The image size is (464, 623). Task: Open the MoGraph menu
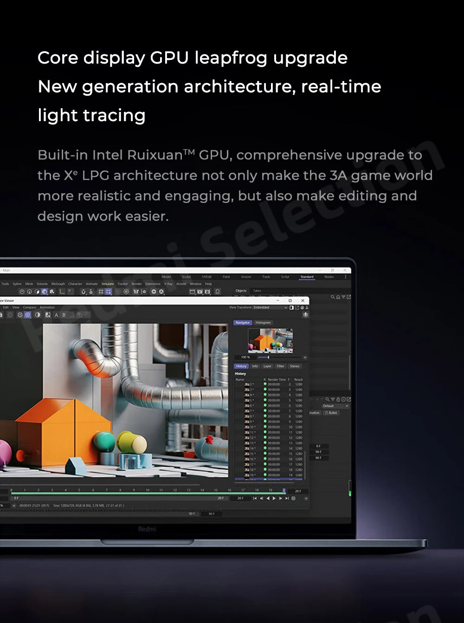[x=58, y=284]
